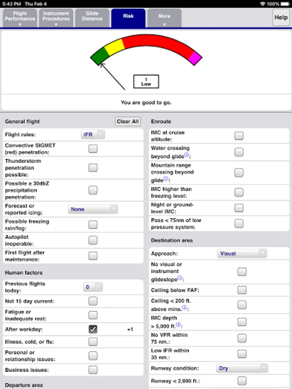Click info icon next to Water crossing beyond glide
The image size is (292, 389).
[x=186, y=155]
